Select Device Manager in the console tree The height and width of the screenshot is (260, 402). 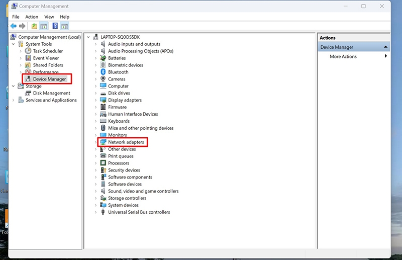tap(49, 79)
